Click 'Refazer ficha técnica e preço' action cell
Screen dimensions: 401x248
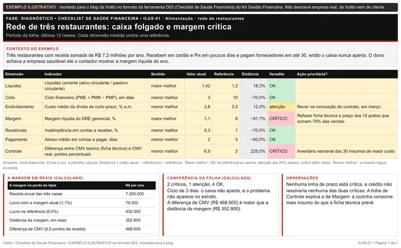click(347, 118)
